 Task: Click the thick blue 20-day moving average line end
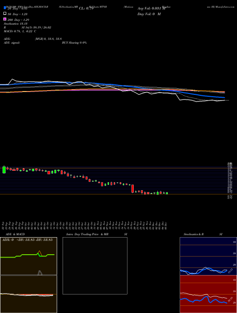224,97
